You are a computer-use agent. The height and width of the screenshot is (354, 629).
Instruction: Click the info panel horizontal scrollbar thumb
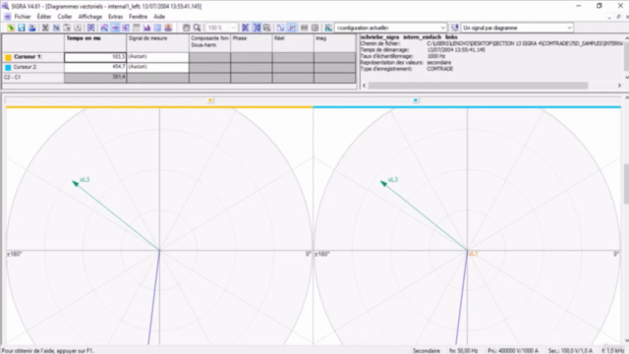479,86
